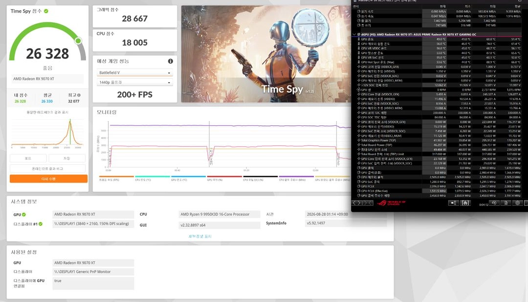Click the red GPU load legend bar
This screenshot has width=528, height=302.
tap(224, 176)
